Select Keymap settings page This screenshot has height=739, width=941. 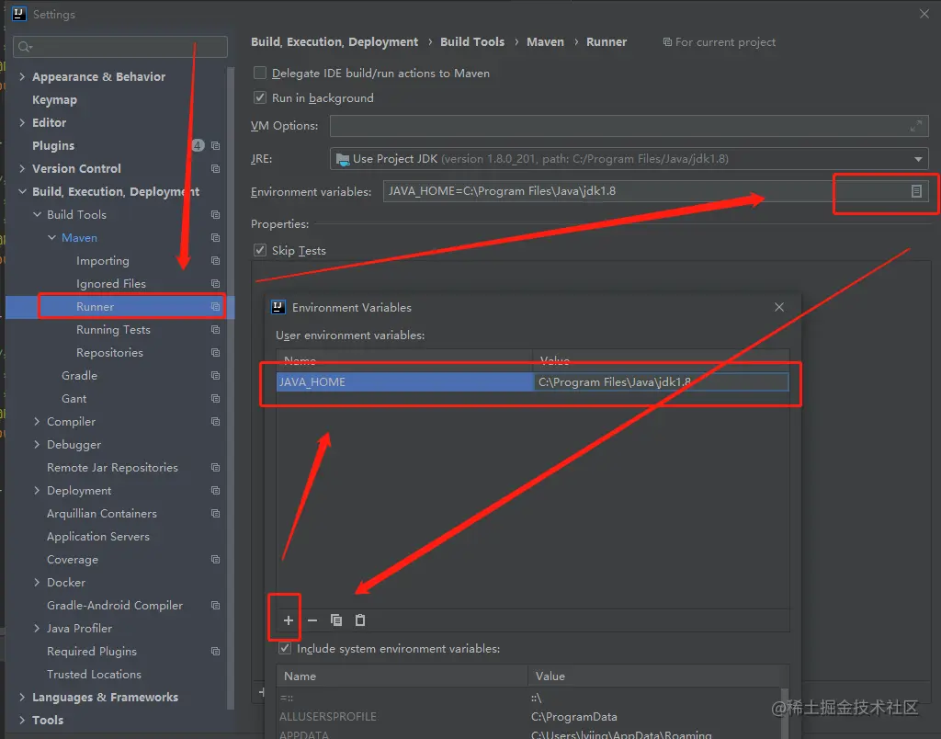click(x=54, y=99)
